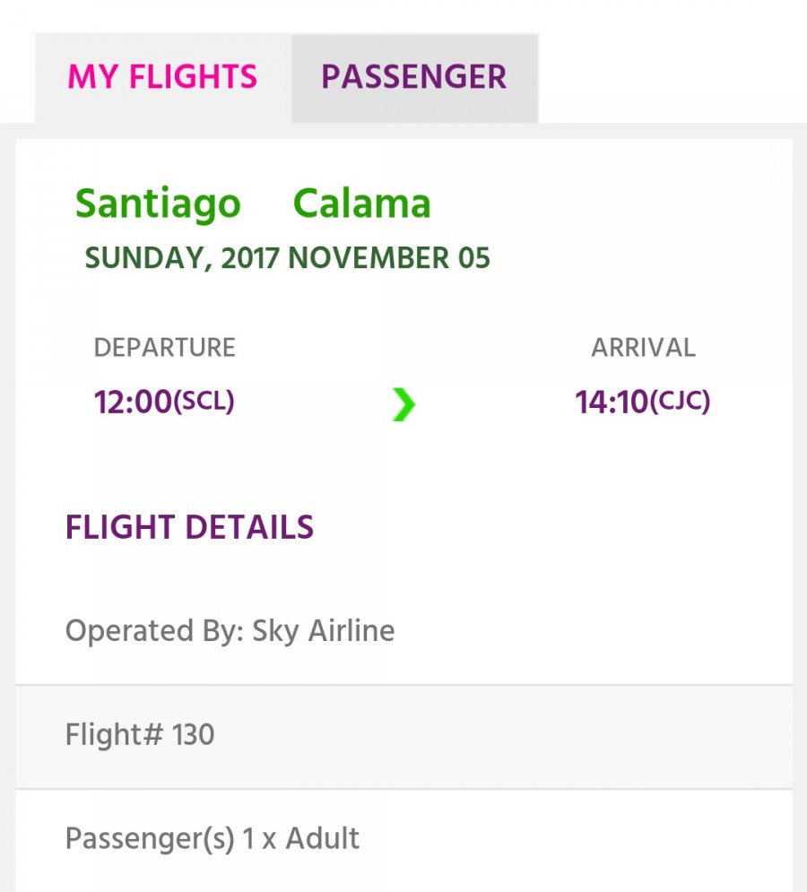Open the MY FLIGHTS tab
Viewport: 807px width, 892px height.
click(163, 77)
